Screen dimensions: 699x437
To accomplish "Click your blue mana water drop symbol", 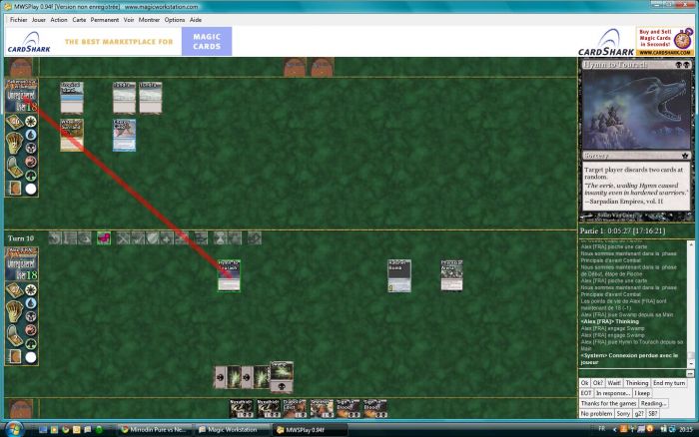I will pyautogui.click(x=31, y=303).
